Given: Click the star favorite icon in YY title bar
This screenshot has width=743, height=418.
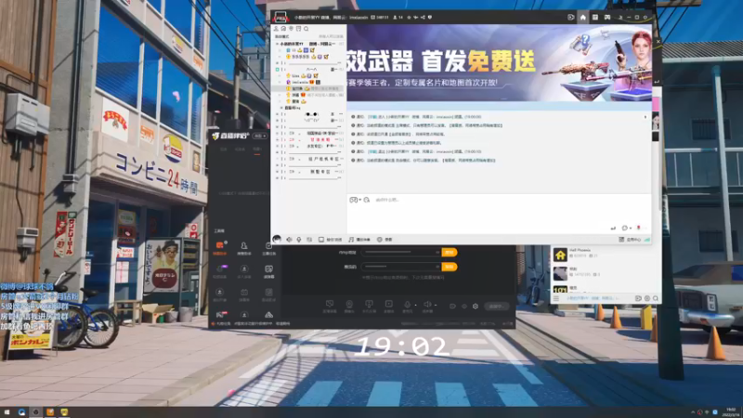Looking at the screenshot, I should tap(409, 17).
